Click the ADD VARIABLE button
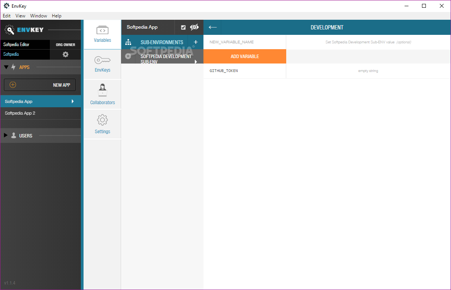The image size is (451, 290). [x=245, y=57]
